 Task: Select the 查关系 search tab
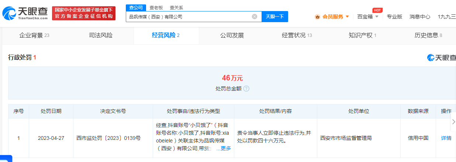pos(176,7)
